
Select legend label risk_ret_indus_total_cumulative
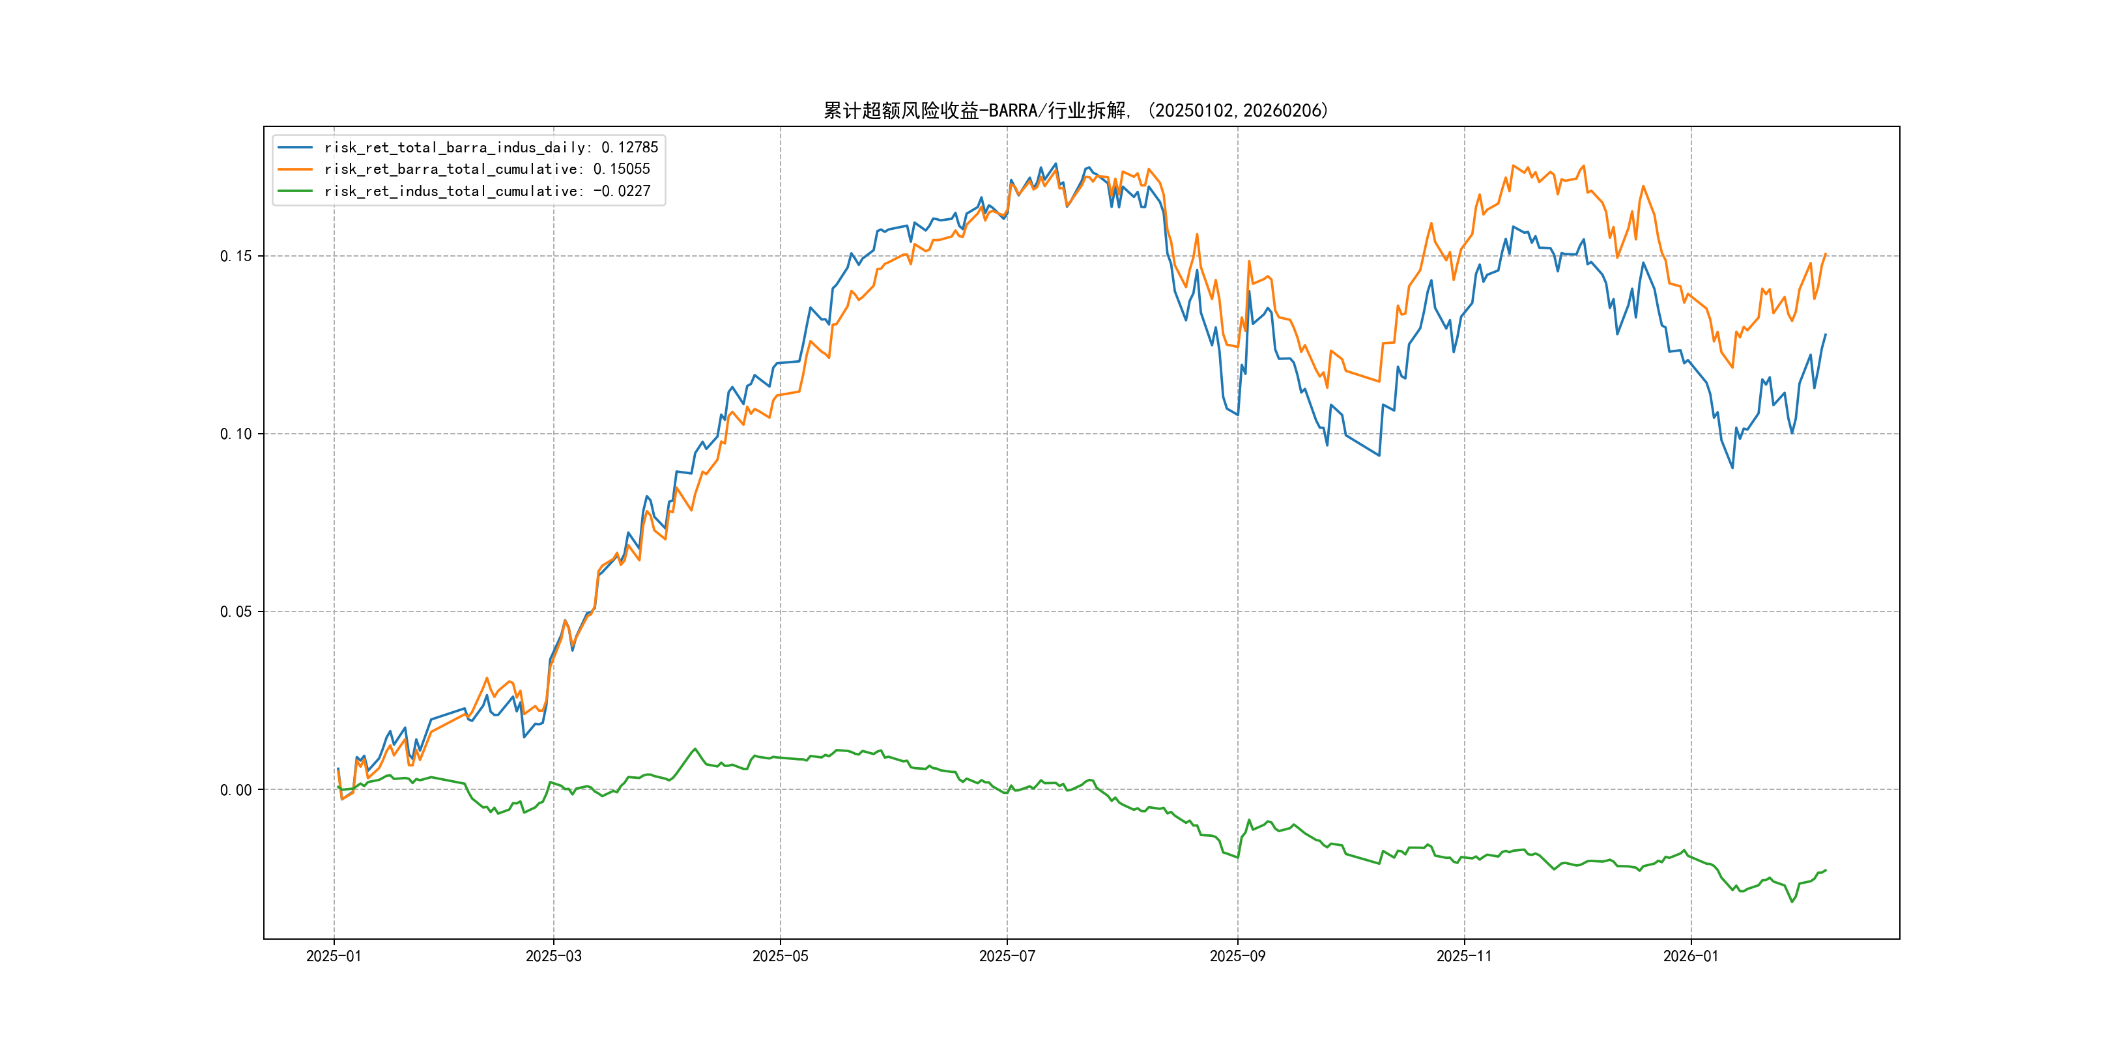[486, 191]
